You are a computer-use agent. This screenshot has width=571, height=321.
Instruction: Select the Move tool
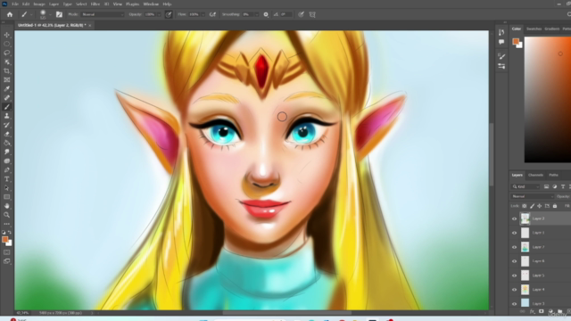tap(6, 35)
